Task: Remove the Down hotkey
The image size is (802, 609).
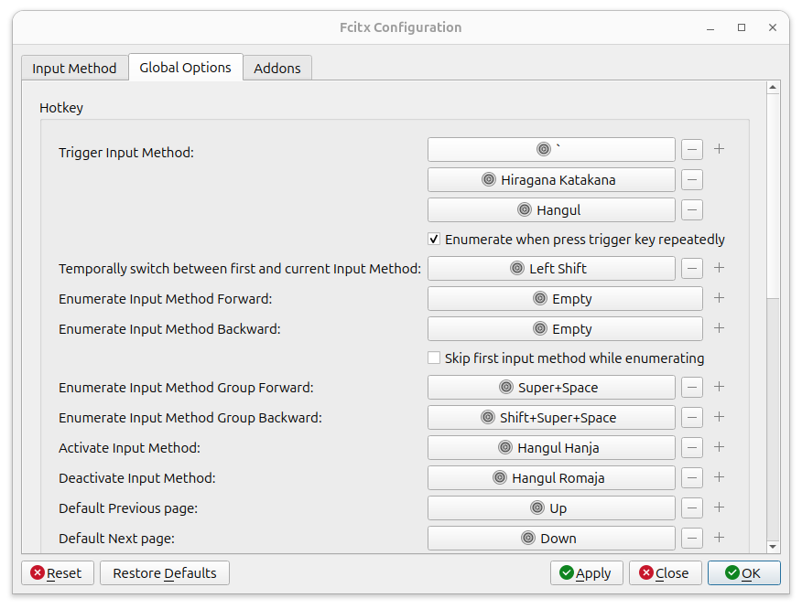Action: tap(691, 538)
